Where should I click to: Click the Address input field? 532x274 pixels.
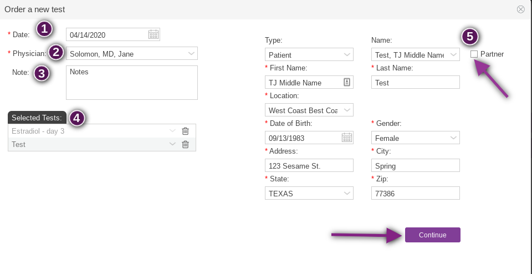309,165
